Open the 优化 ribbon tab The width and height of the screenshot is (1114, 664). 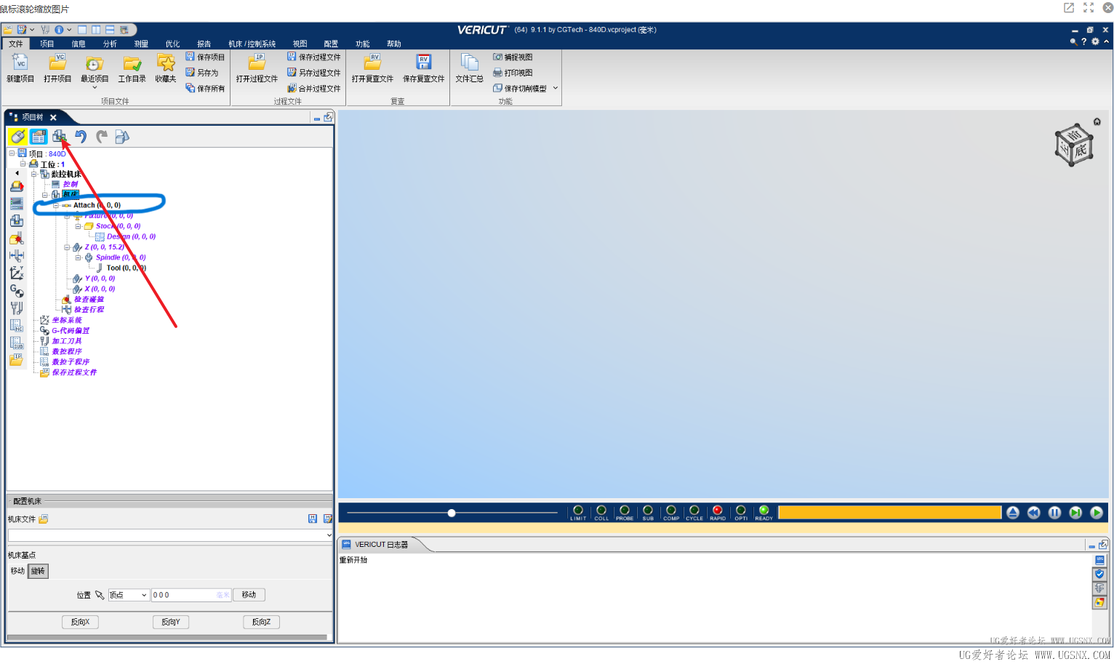172,44
